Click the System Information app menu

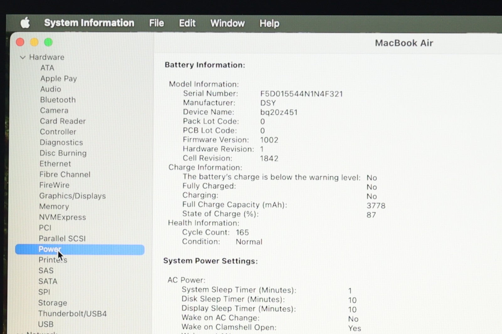pyautogui.click(x=89, y=23)
